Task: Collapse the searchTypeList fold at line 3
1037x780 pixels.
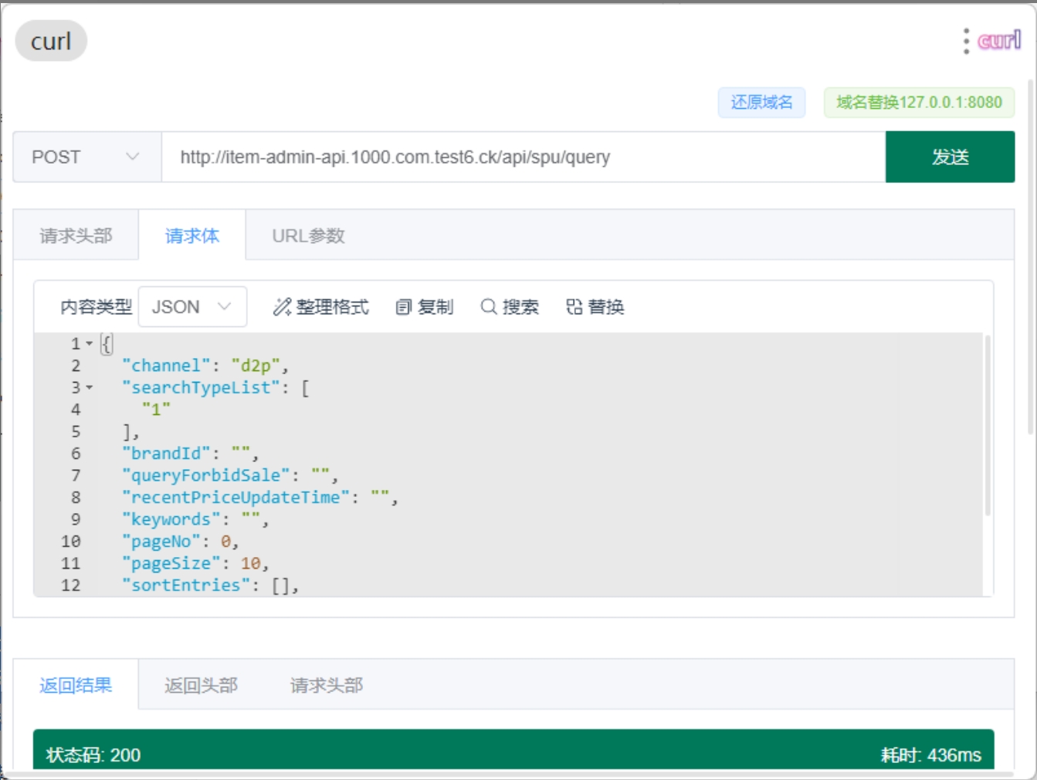Action: (x=90, y=387)
